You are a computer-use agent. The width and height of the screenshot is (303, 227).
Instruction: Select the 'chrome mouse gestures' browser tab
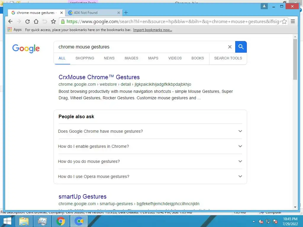coord(36,13)
